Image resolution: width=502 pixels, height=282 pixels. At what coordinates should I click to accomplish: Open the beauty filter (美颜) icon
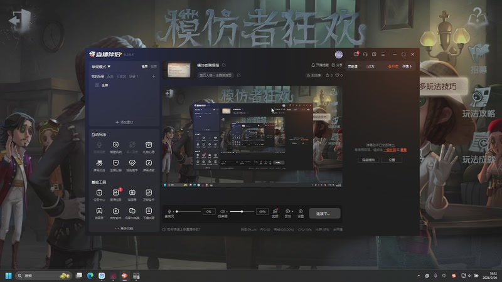275,213
